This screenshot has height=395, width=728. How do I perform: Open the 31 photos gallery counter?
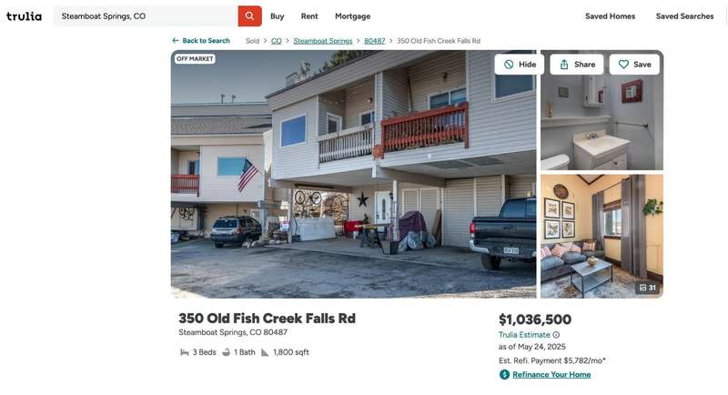pyautogui.click(x=648, y=288)
